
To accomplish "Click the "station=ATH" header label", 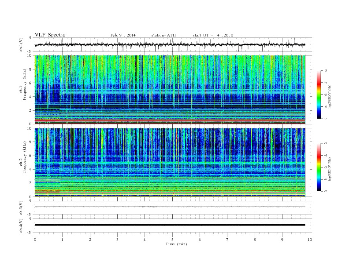I will (x=163, y=35).
